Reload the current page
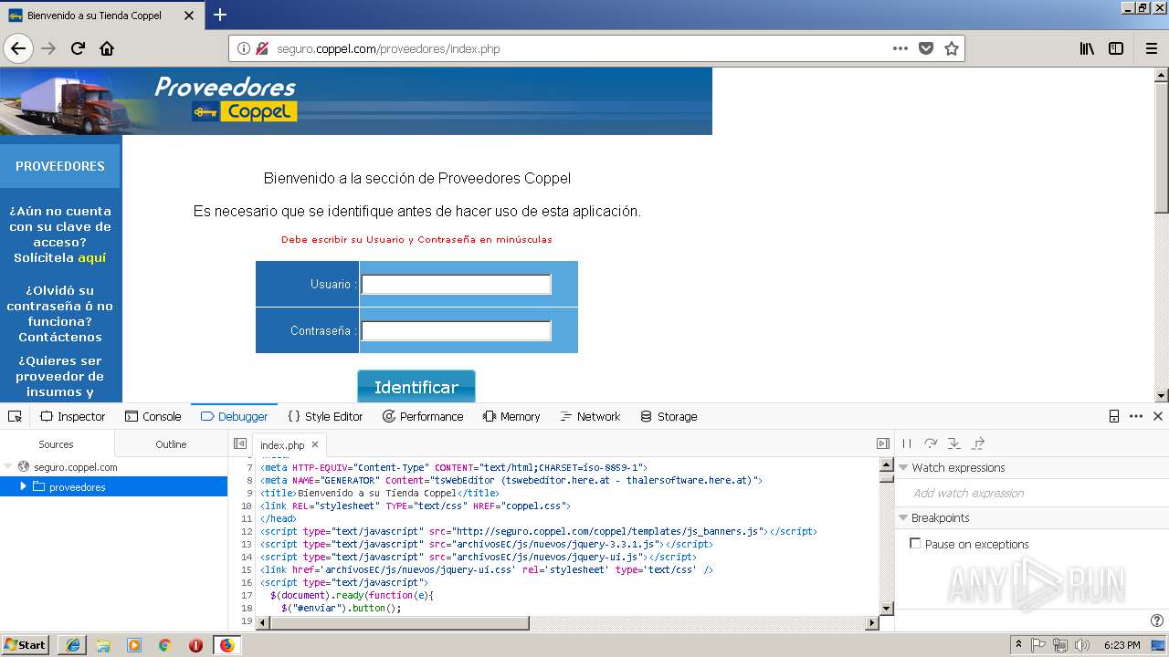The width and height of the screenshot is (1169, 657). point(78,48)
